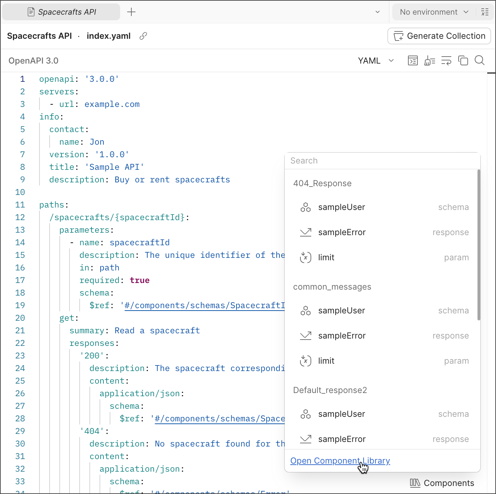Open the environment variables quick-look icon
Image resolution: width=496 pixels, height=494 pixels.
pos(485,12)
